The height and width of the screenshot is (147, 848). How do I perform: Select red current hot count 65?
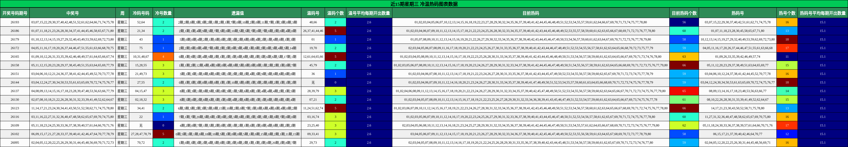point(684,91)
